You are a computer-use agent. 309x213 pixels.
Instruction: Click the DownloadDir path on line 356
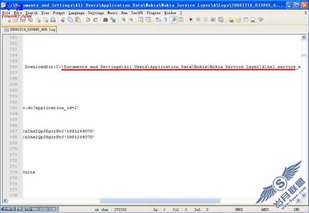click(163, 67)
